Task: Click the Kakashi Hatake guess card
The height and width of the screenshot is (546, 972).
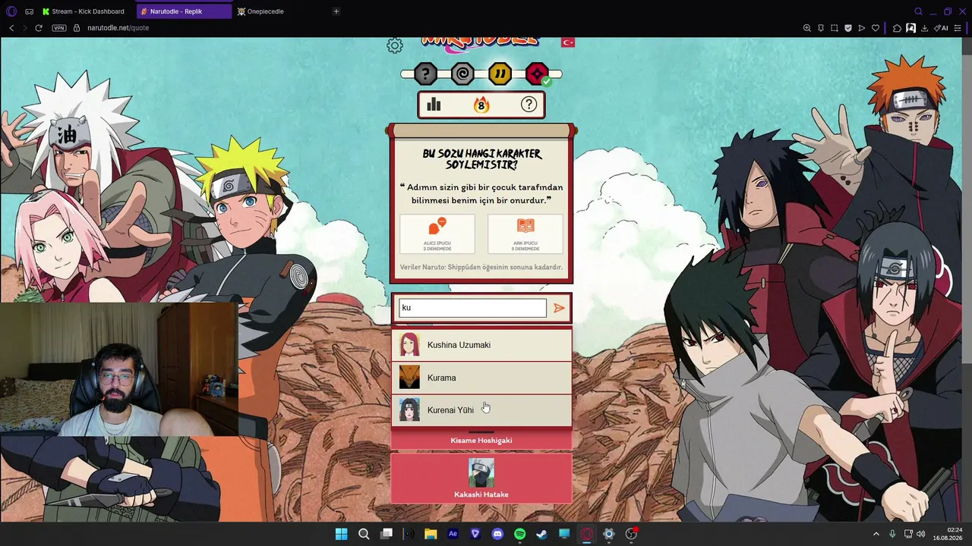Action: (481, 479)
